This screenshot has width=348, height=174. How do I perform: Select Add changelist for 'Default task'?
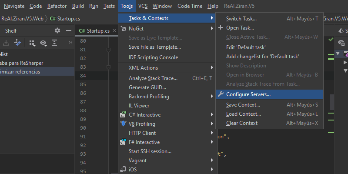tap(269, 57)
